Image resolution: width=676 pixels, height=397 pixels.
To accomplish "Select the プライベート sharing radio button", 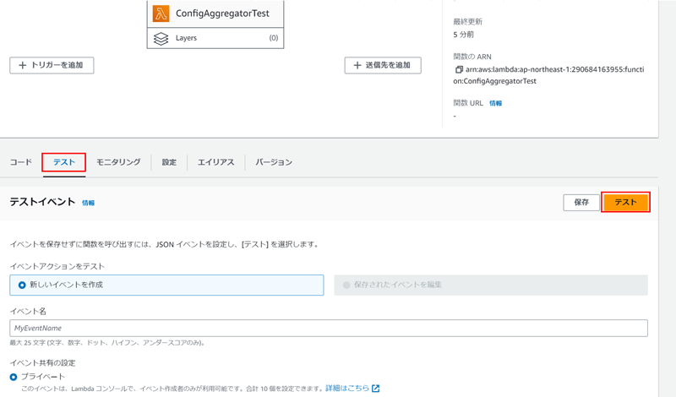I will point(14,377).
